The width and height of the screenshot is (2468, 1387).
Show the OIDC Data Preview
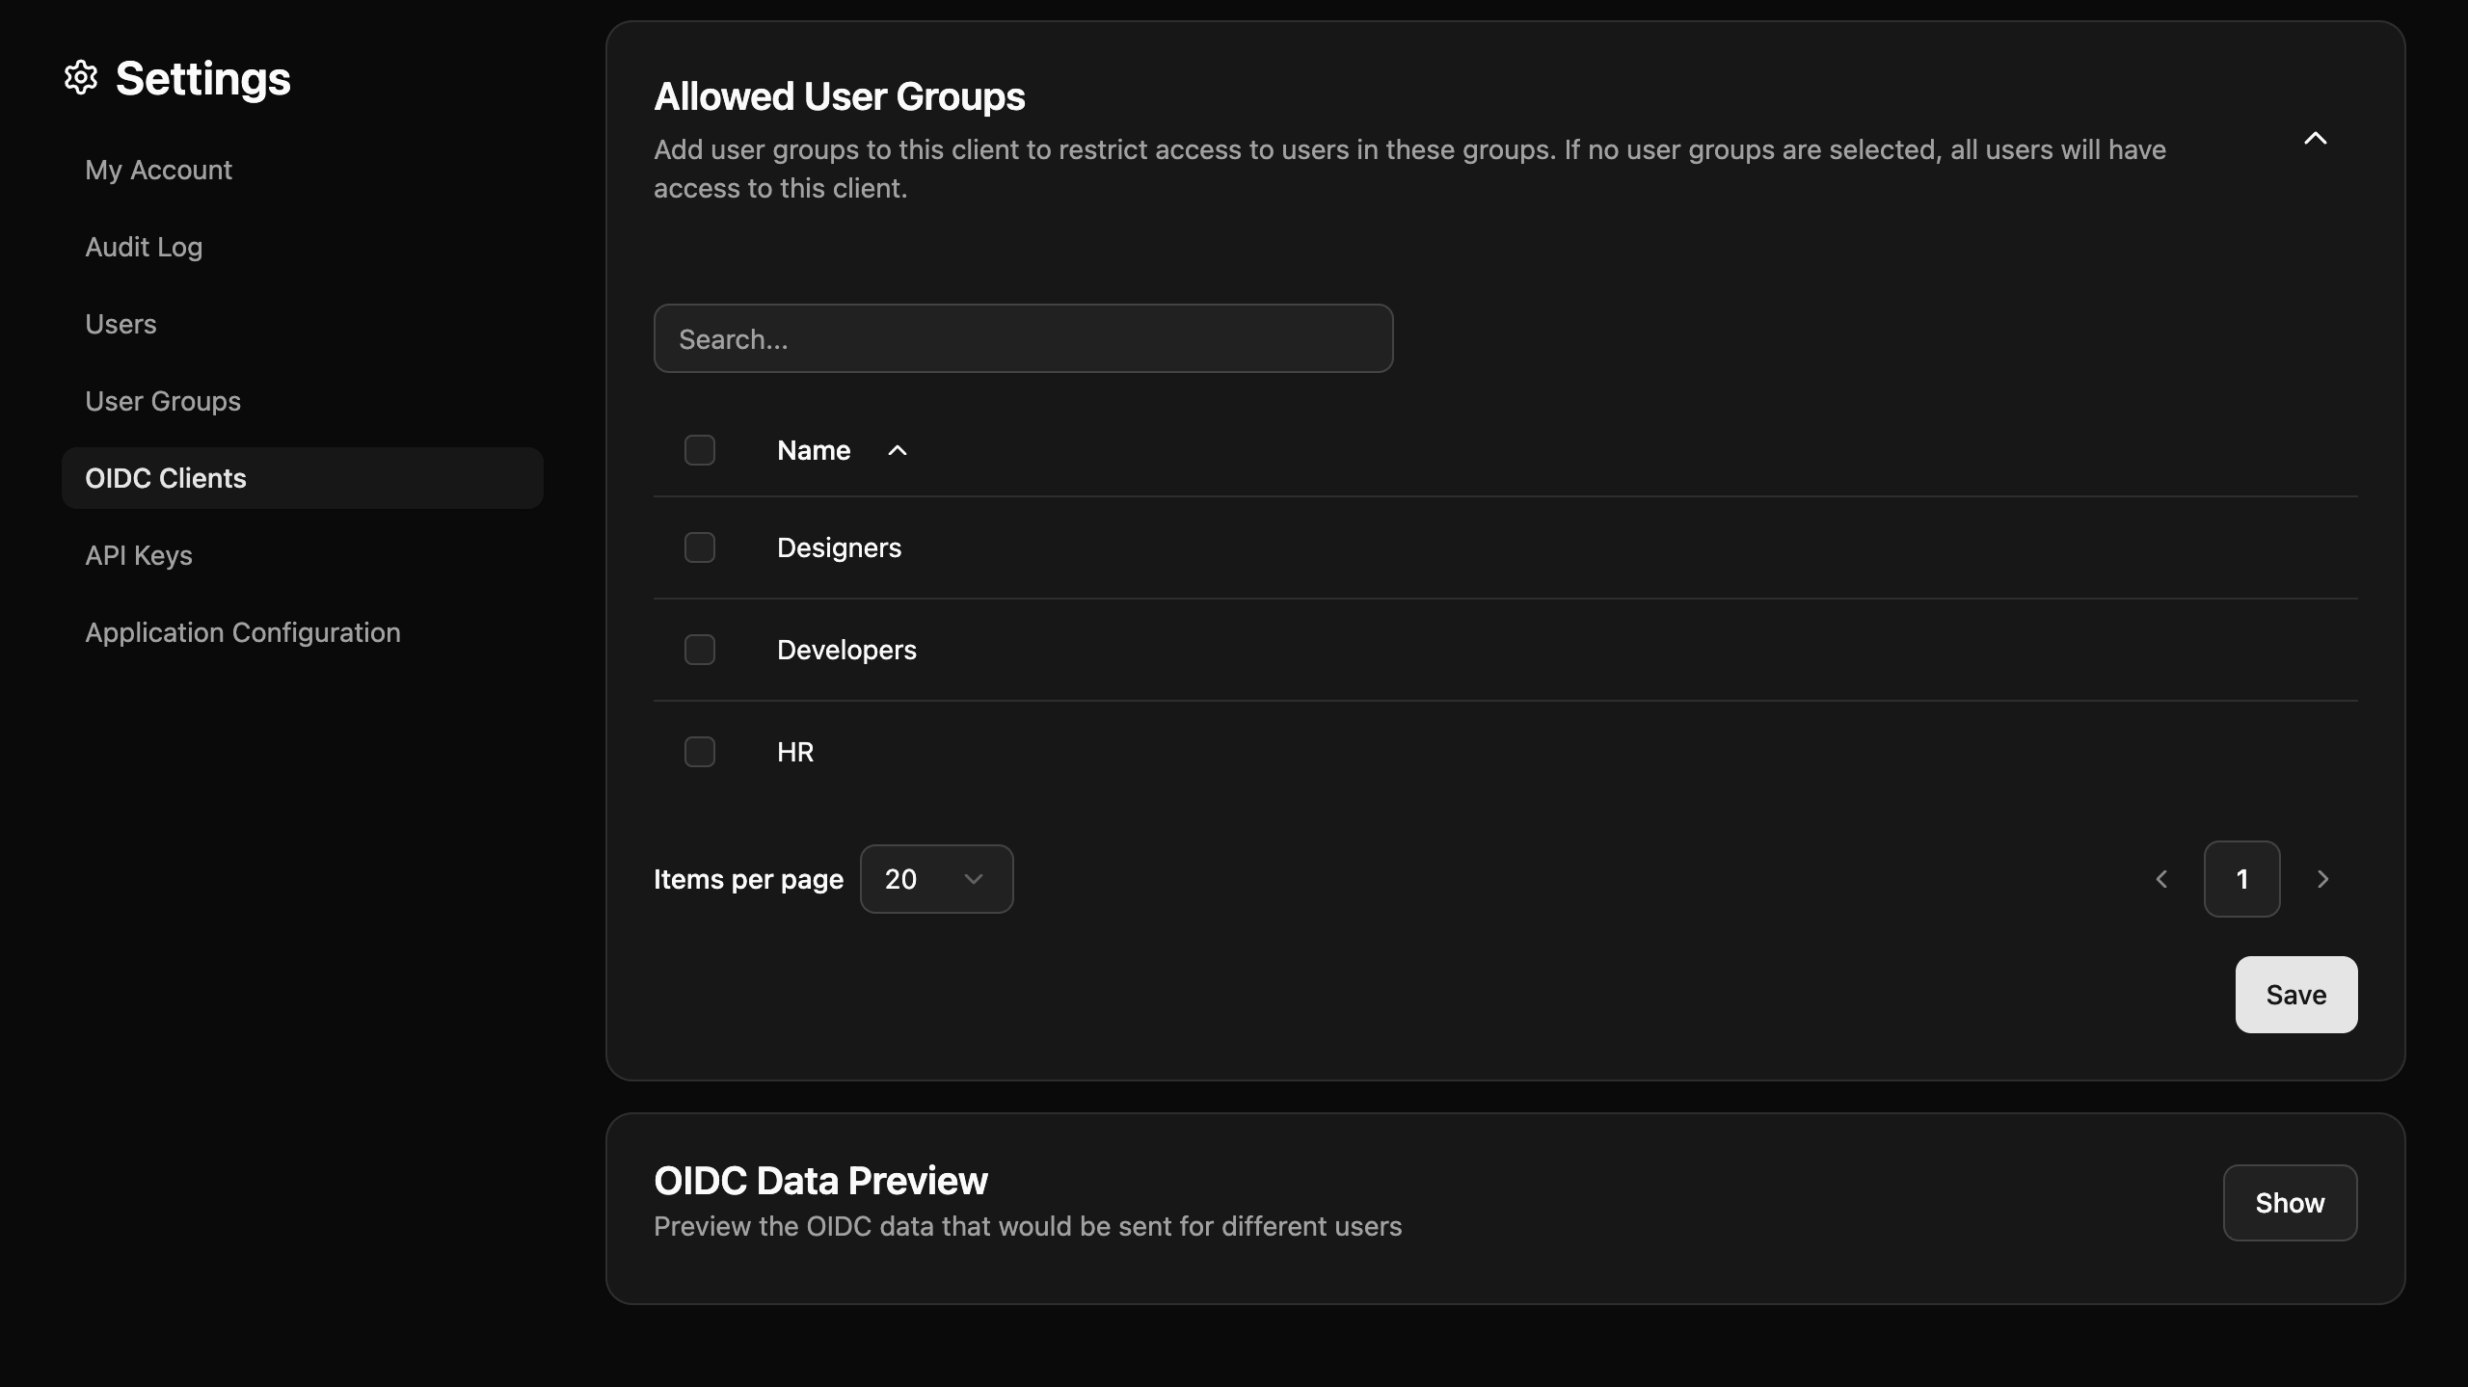coord(2289,1202)
